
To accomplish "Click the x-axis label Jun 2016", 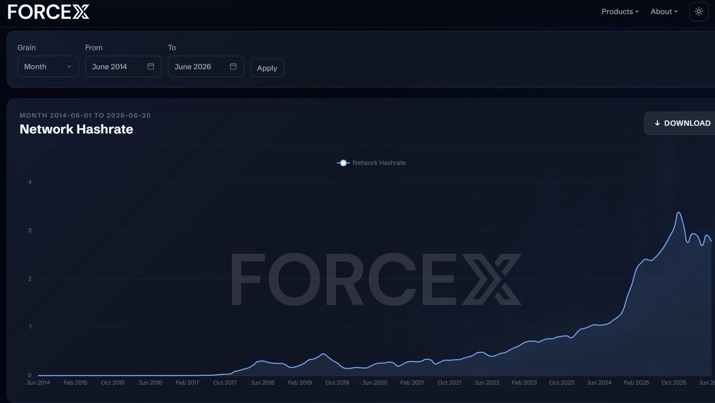I will pyautogui.click(x=151, y=383).
